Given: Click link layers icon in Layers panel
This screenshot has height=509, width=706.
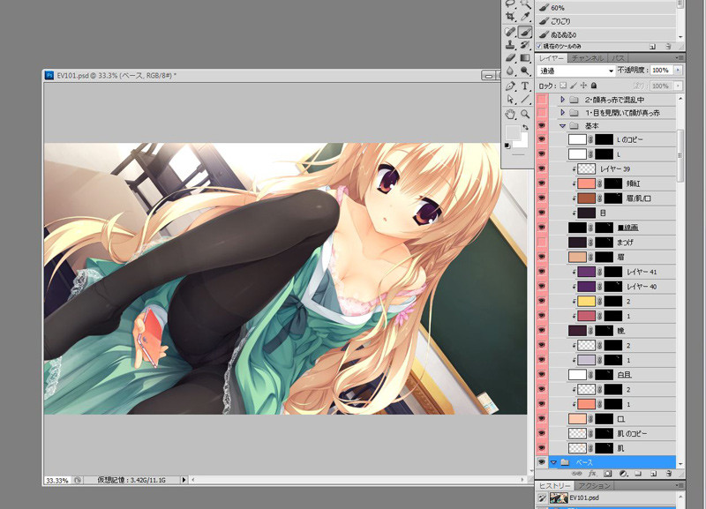Looking at the screenshot, I should click(576, 474).
